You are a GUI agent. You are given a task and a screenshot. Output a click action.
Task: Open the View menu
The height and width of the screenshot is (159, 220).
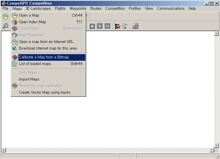(x=149, y=9)
